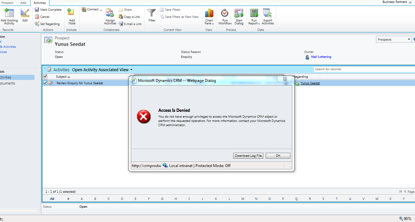
Task: Open the Add ribbon tab
Action: point(23,3)
